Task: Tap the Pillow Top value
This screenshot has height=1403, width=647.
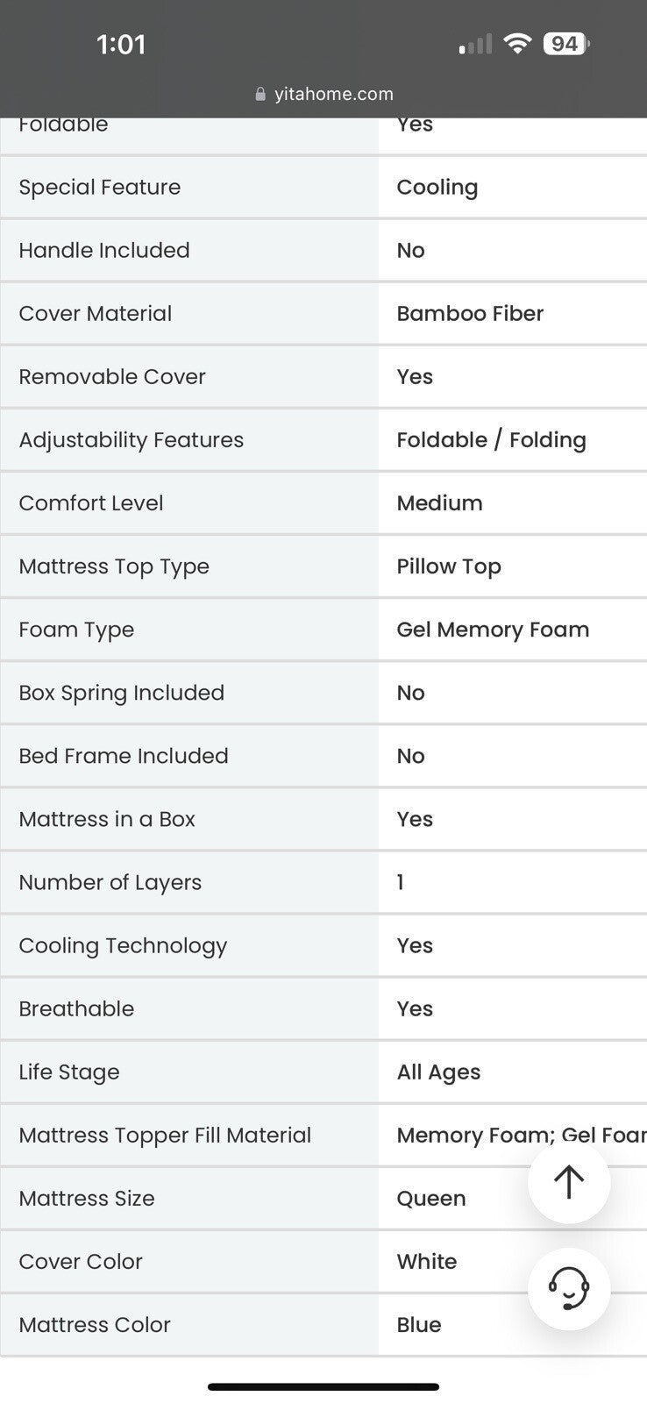Action: [449, 566]
